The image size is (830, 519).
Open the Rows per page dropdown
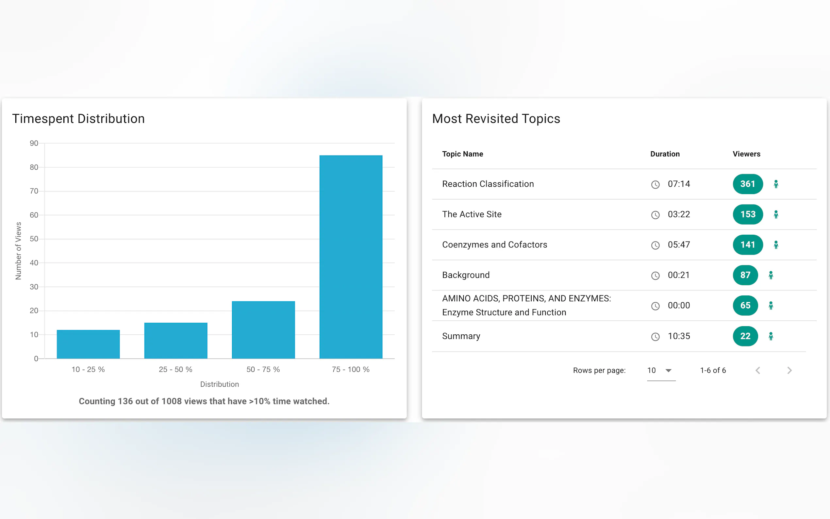tap(661, 370)
